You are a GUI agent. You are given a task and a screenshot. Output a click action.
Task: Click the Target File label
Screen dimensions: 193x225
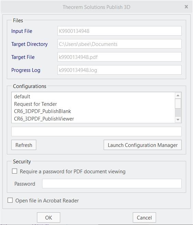coord(23,57)
